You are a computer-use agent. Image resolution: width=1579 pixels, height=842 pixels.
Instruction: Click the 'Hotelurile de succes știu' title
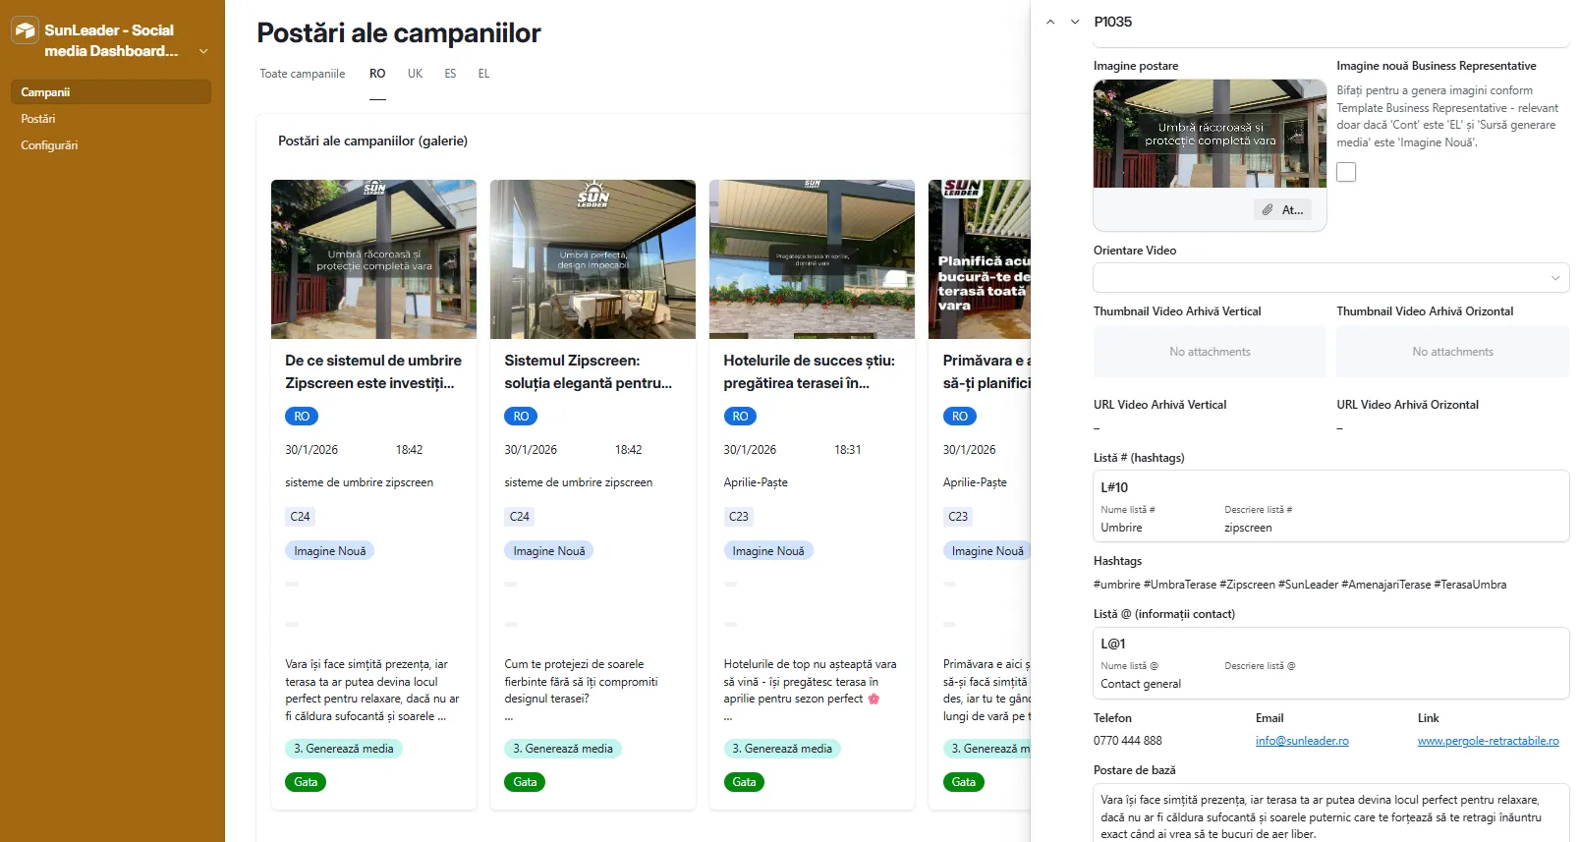(x=810, y=372)
